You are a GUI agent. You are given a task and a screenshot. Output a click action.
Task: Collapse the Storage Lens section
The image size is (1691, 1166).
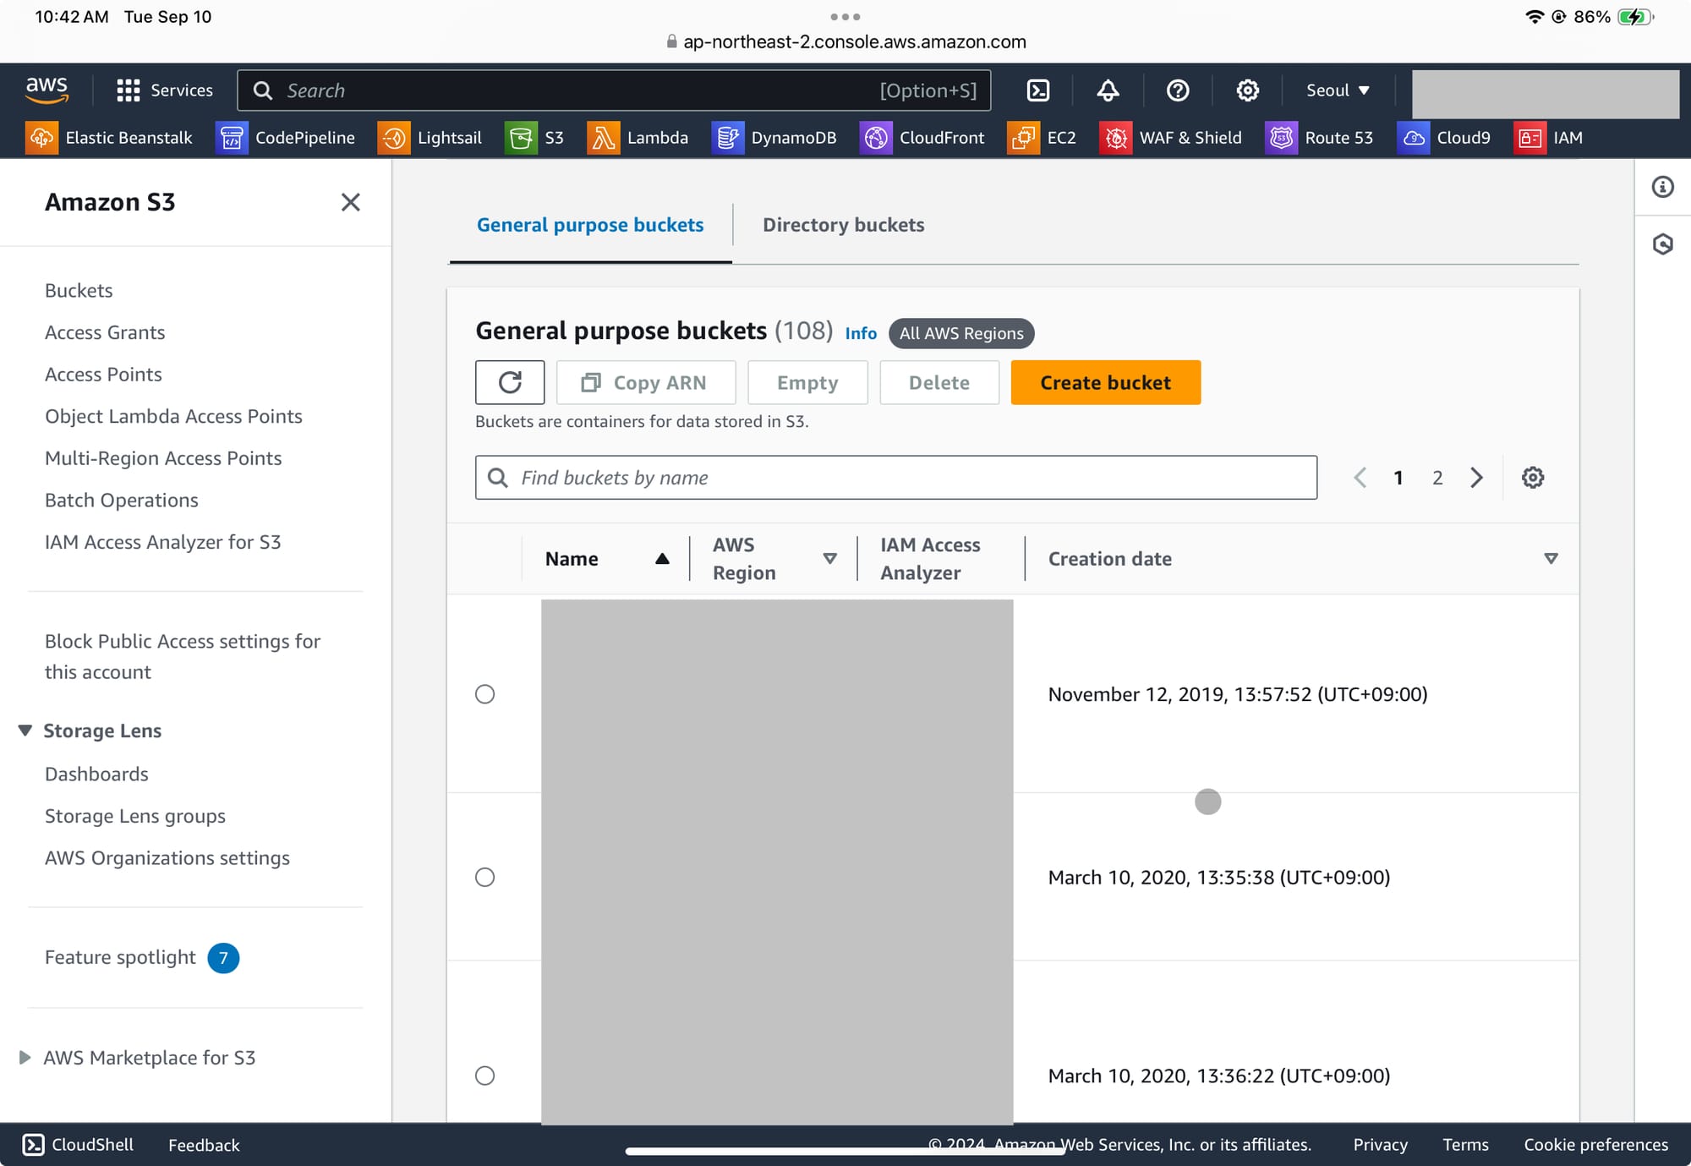(x=25, y=731)
